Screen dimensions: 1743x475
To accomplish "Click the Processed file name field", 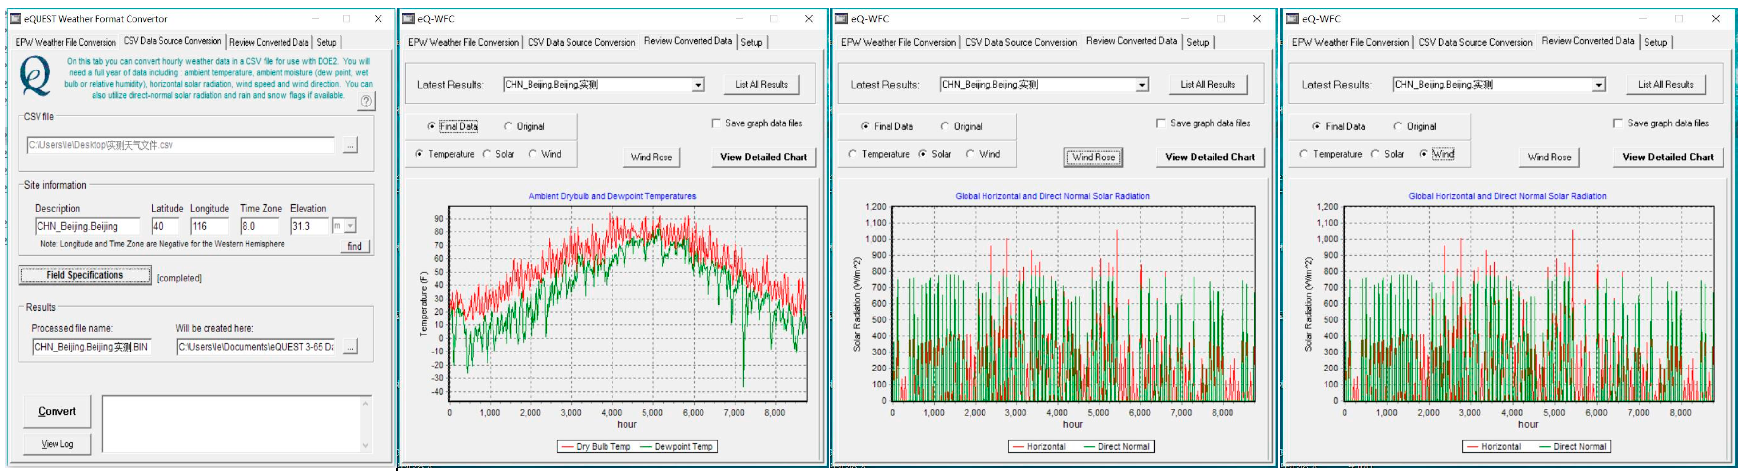I will click(x=92, y=347).
